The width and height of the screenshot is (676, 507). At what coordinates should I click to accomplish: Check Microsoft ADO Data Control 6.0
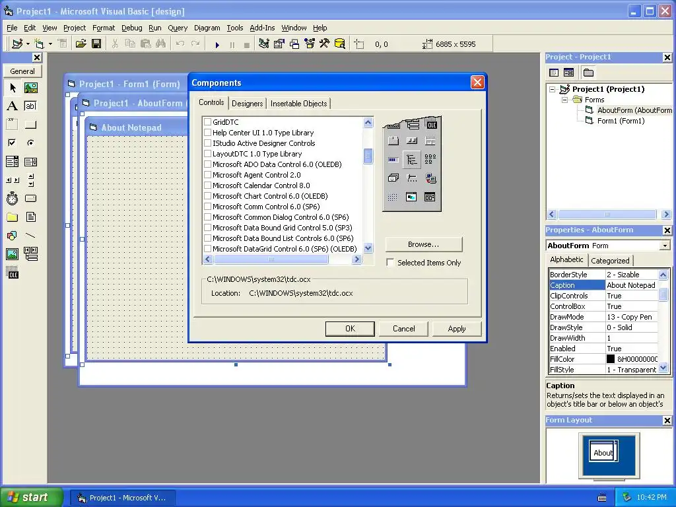point(207,164)
